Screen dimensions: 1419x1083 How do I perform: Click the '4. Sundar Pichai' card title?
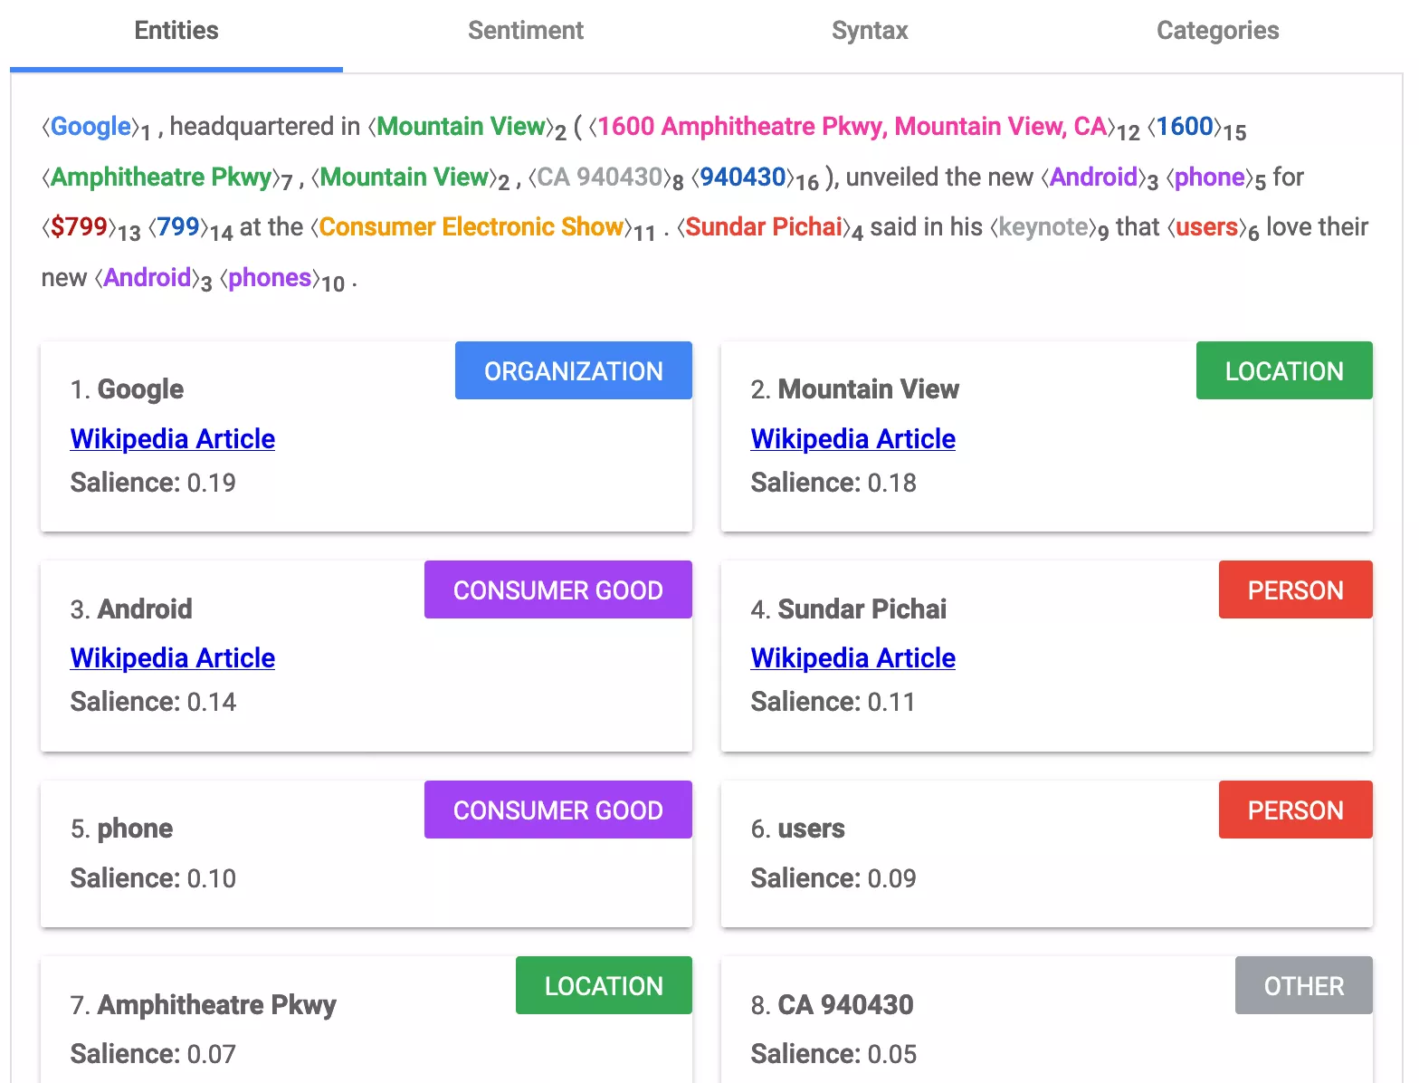coord(849,609)
